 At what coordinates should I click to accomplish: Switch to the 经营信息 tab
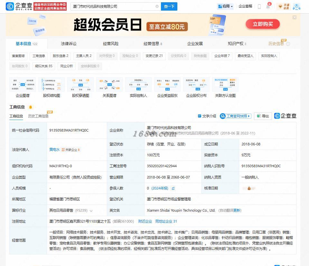(153, 44)
